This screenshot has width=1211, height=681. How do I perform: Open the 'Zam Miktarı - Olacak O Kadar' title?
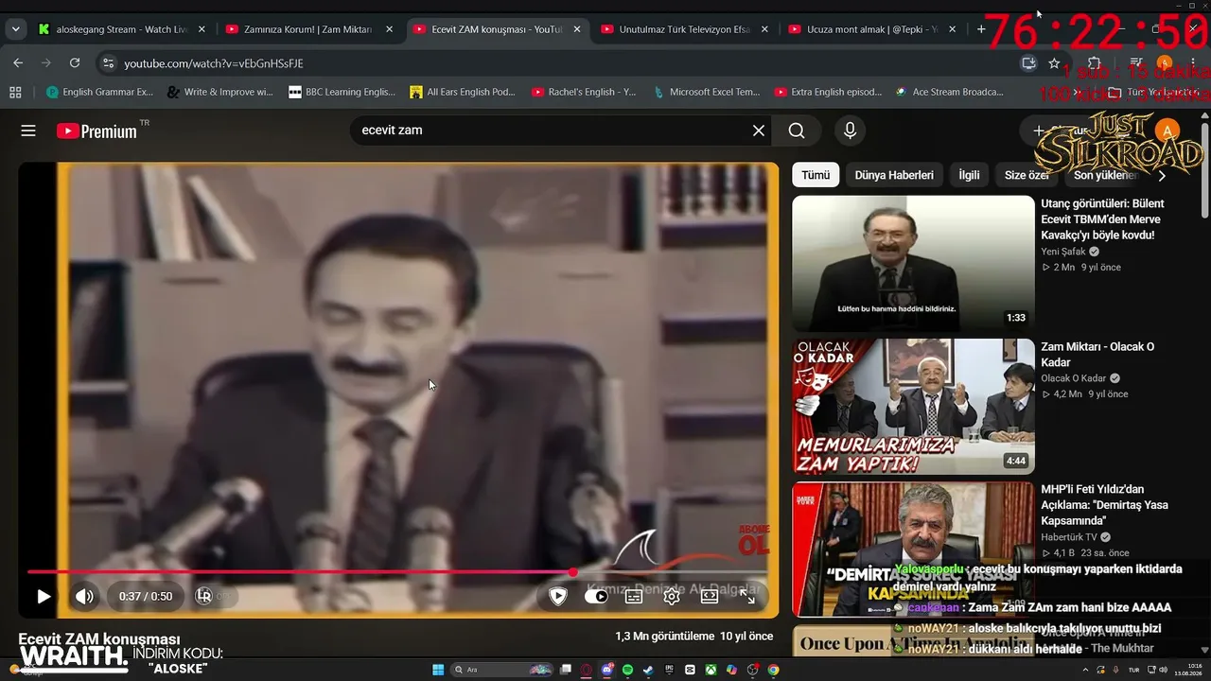(1097, 355)
